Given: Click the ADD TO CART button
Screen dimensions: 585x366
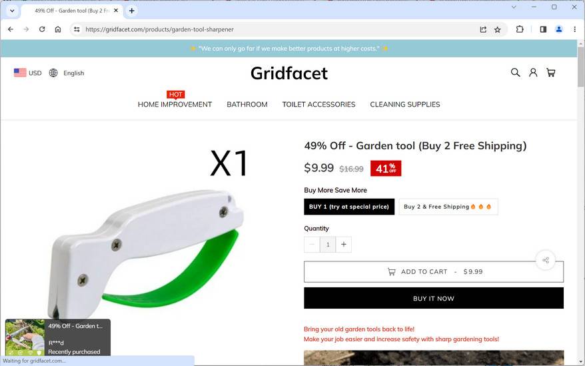Looking at the screenshot, I should click(x=434, y=271).
